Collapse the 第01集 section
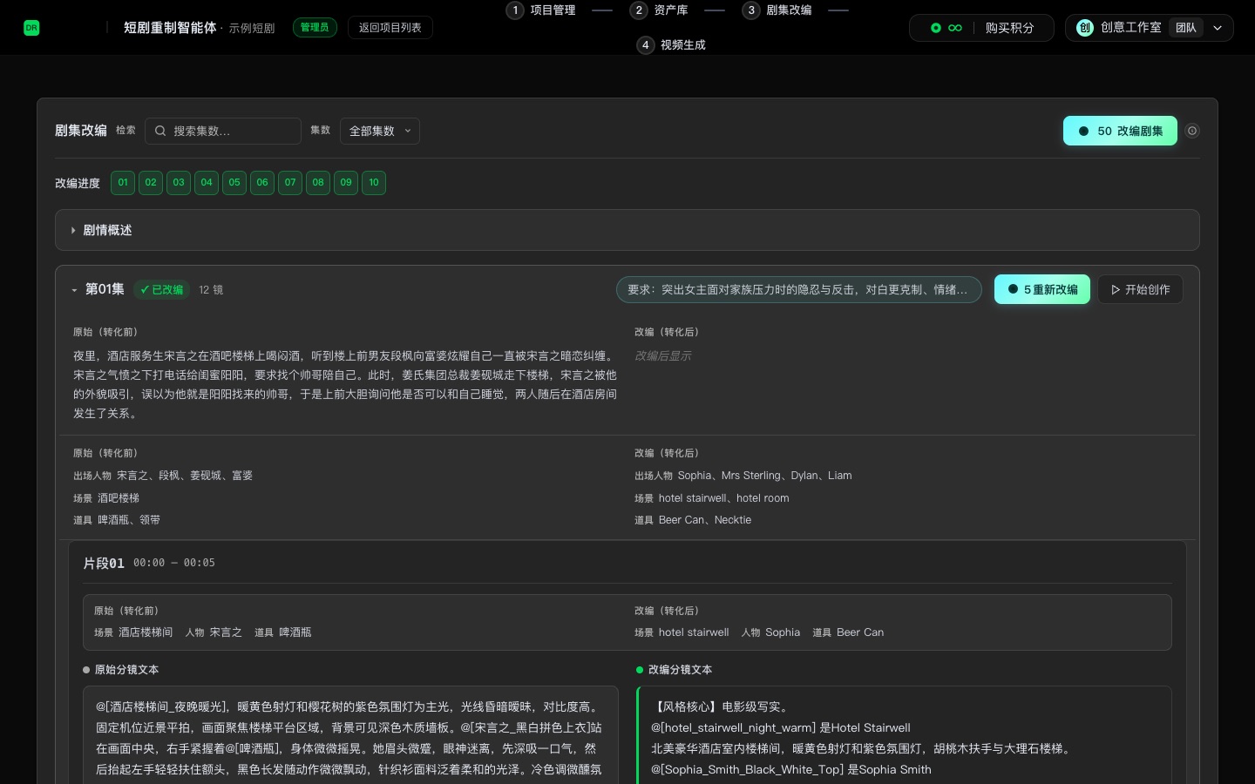This screenshot has height=784, width=1255. (x=74, y=290)
